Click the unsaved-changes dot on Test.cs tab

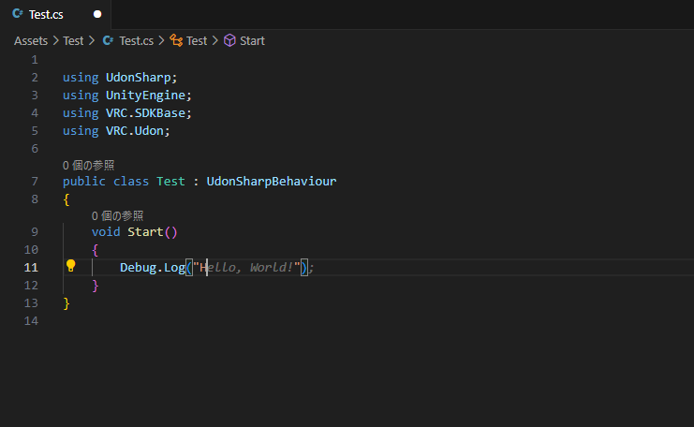pos(97,15)
